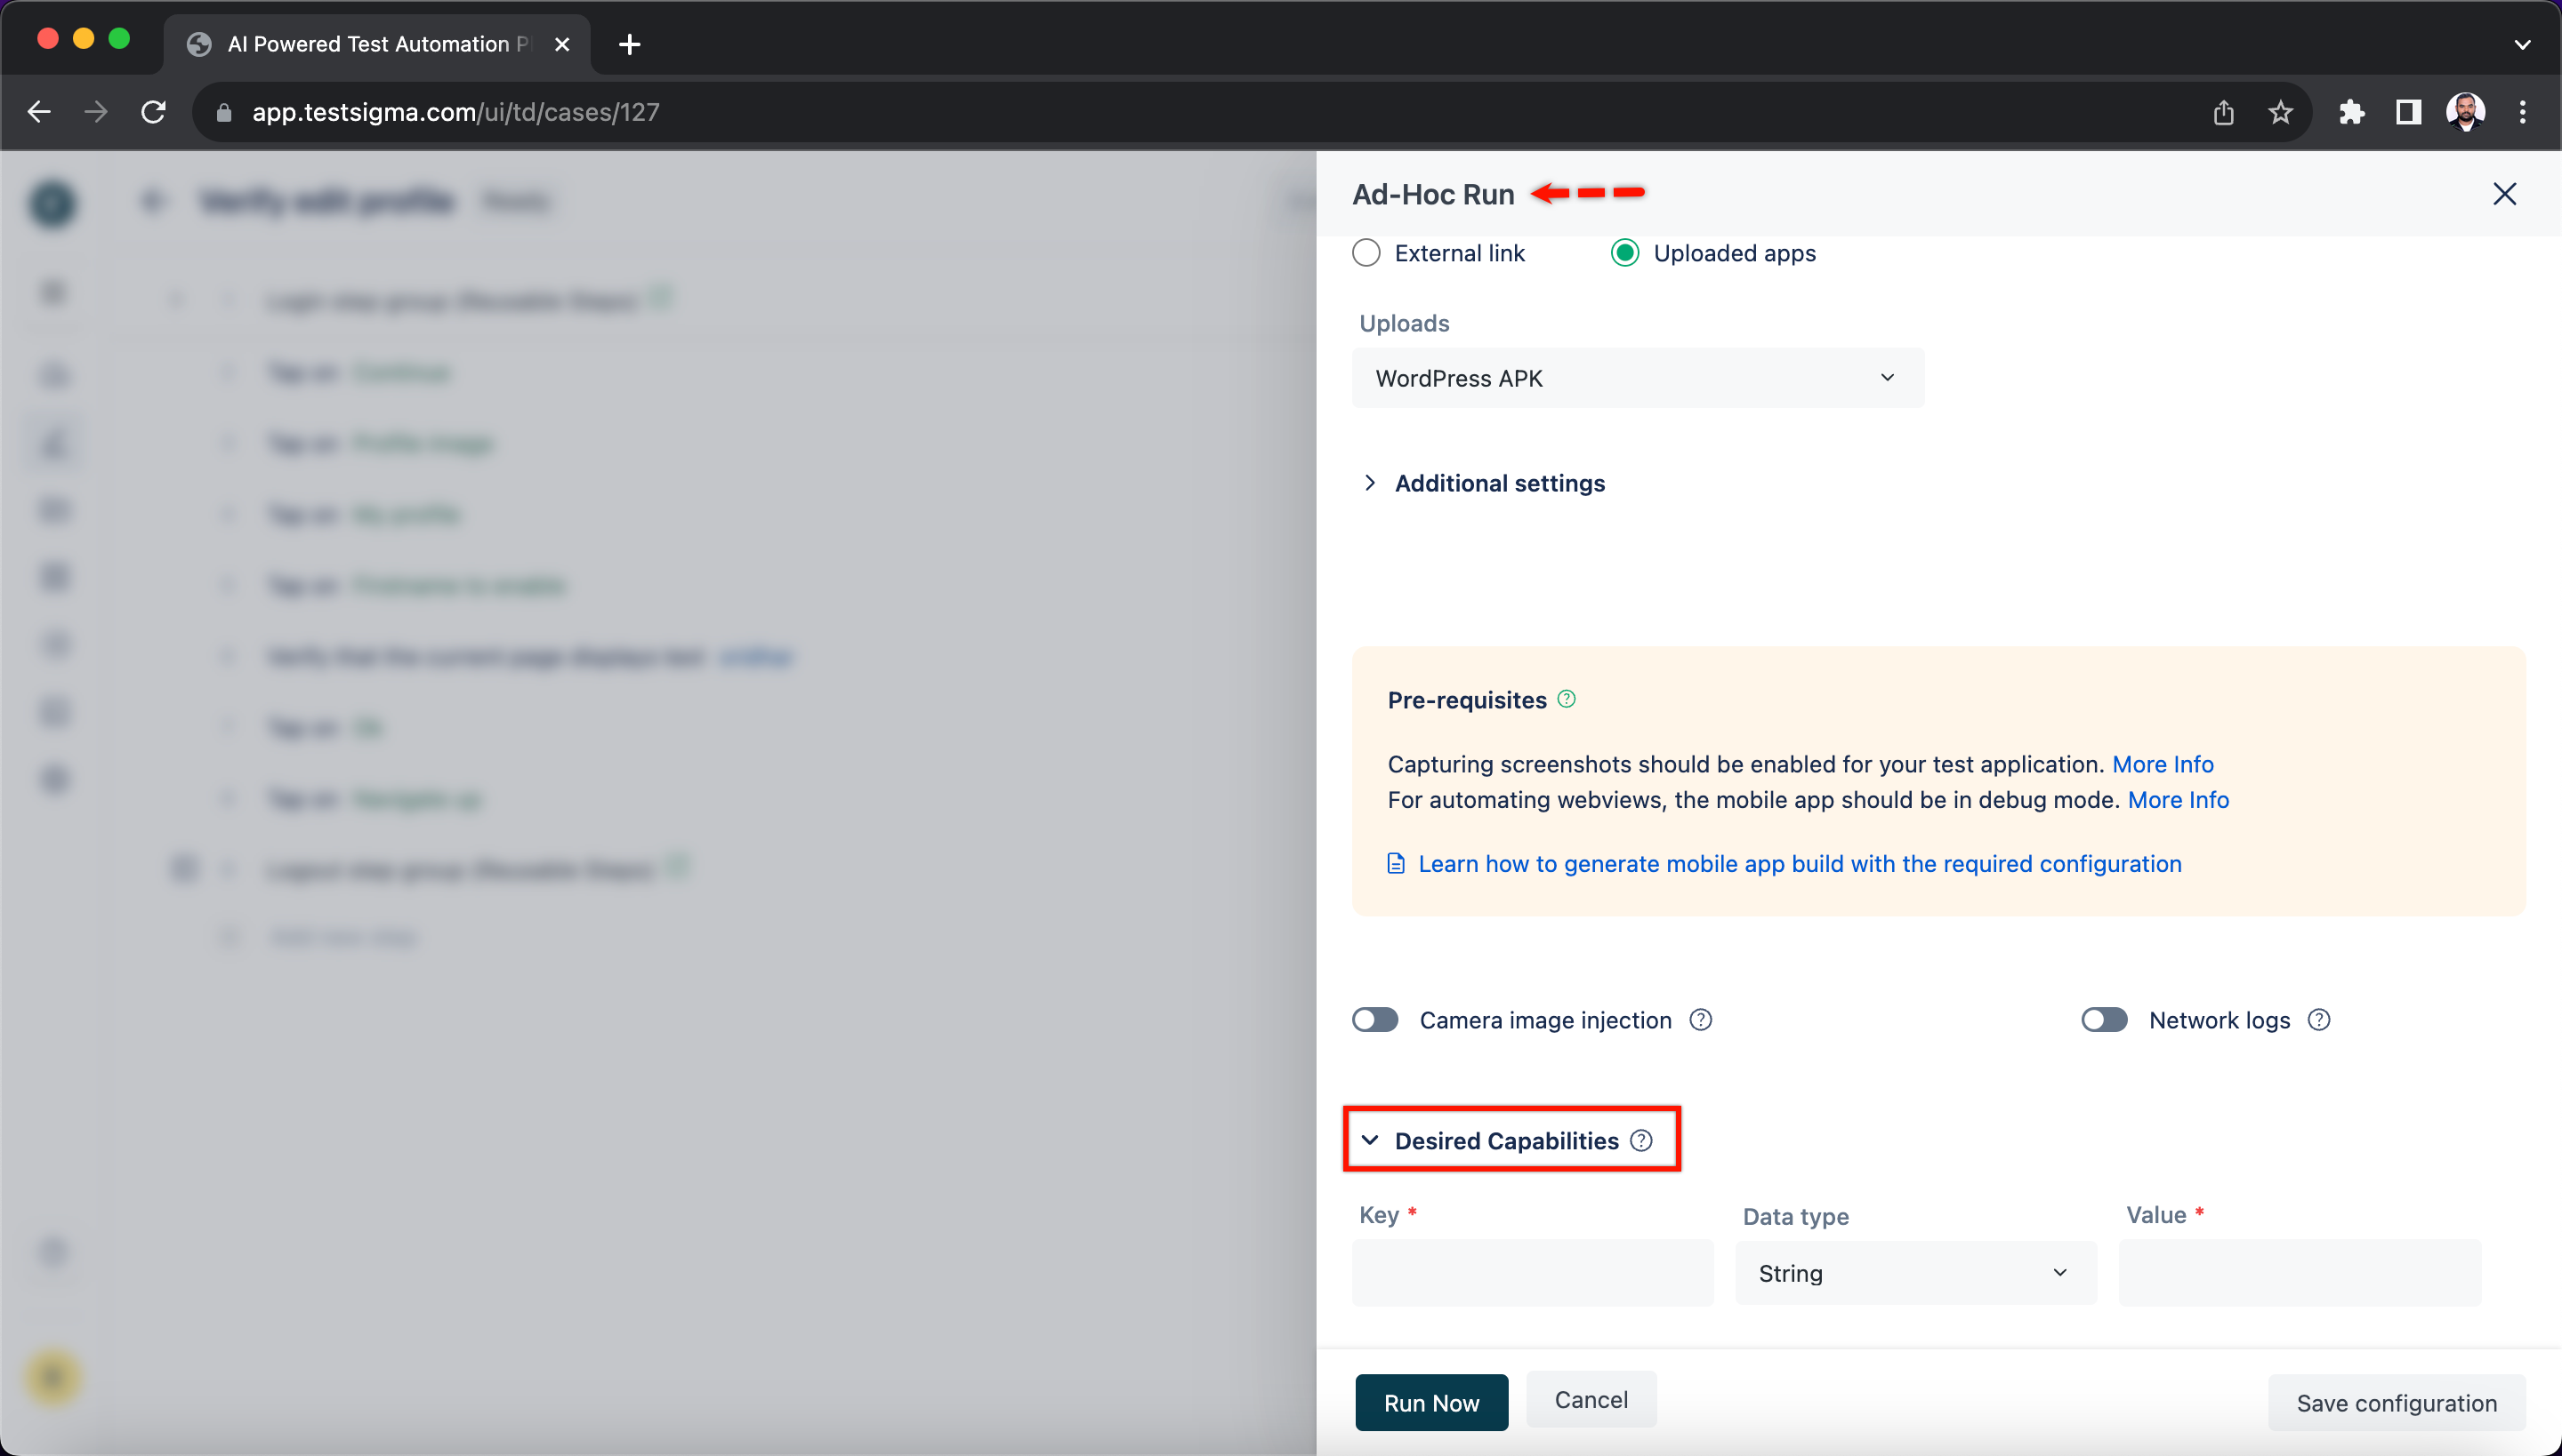
Task: Close the Ad-Hoc Run panel
Action: 2504,194
